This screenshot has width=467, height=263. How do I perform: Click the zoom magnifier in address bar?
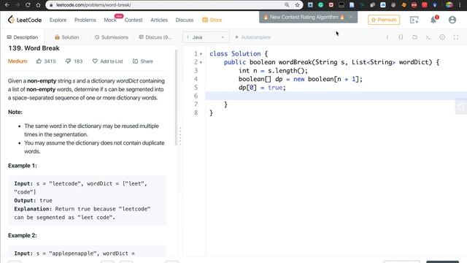(287, 5)
